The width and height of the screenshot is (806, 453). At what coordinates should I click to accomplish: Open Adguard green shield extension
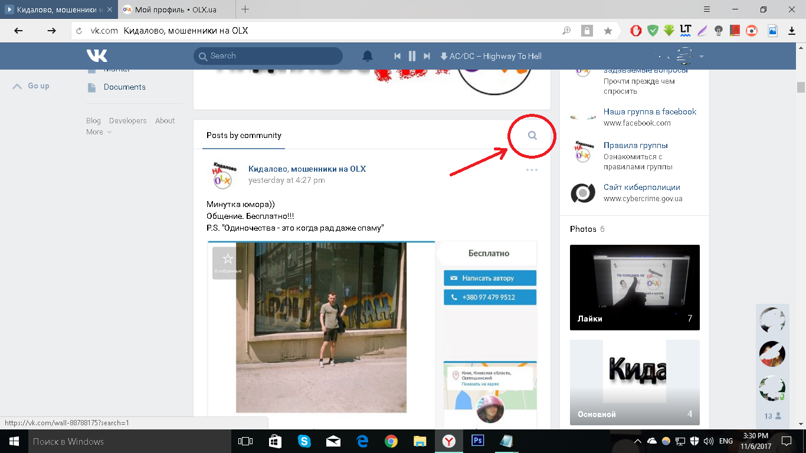tap(653, 31)
